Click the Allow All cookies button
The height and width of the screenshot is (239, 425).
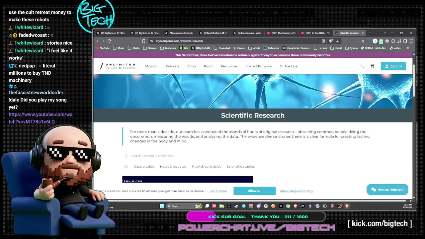254,191
